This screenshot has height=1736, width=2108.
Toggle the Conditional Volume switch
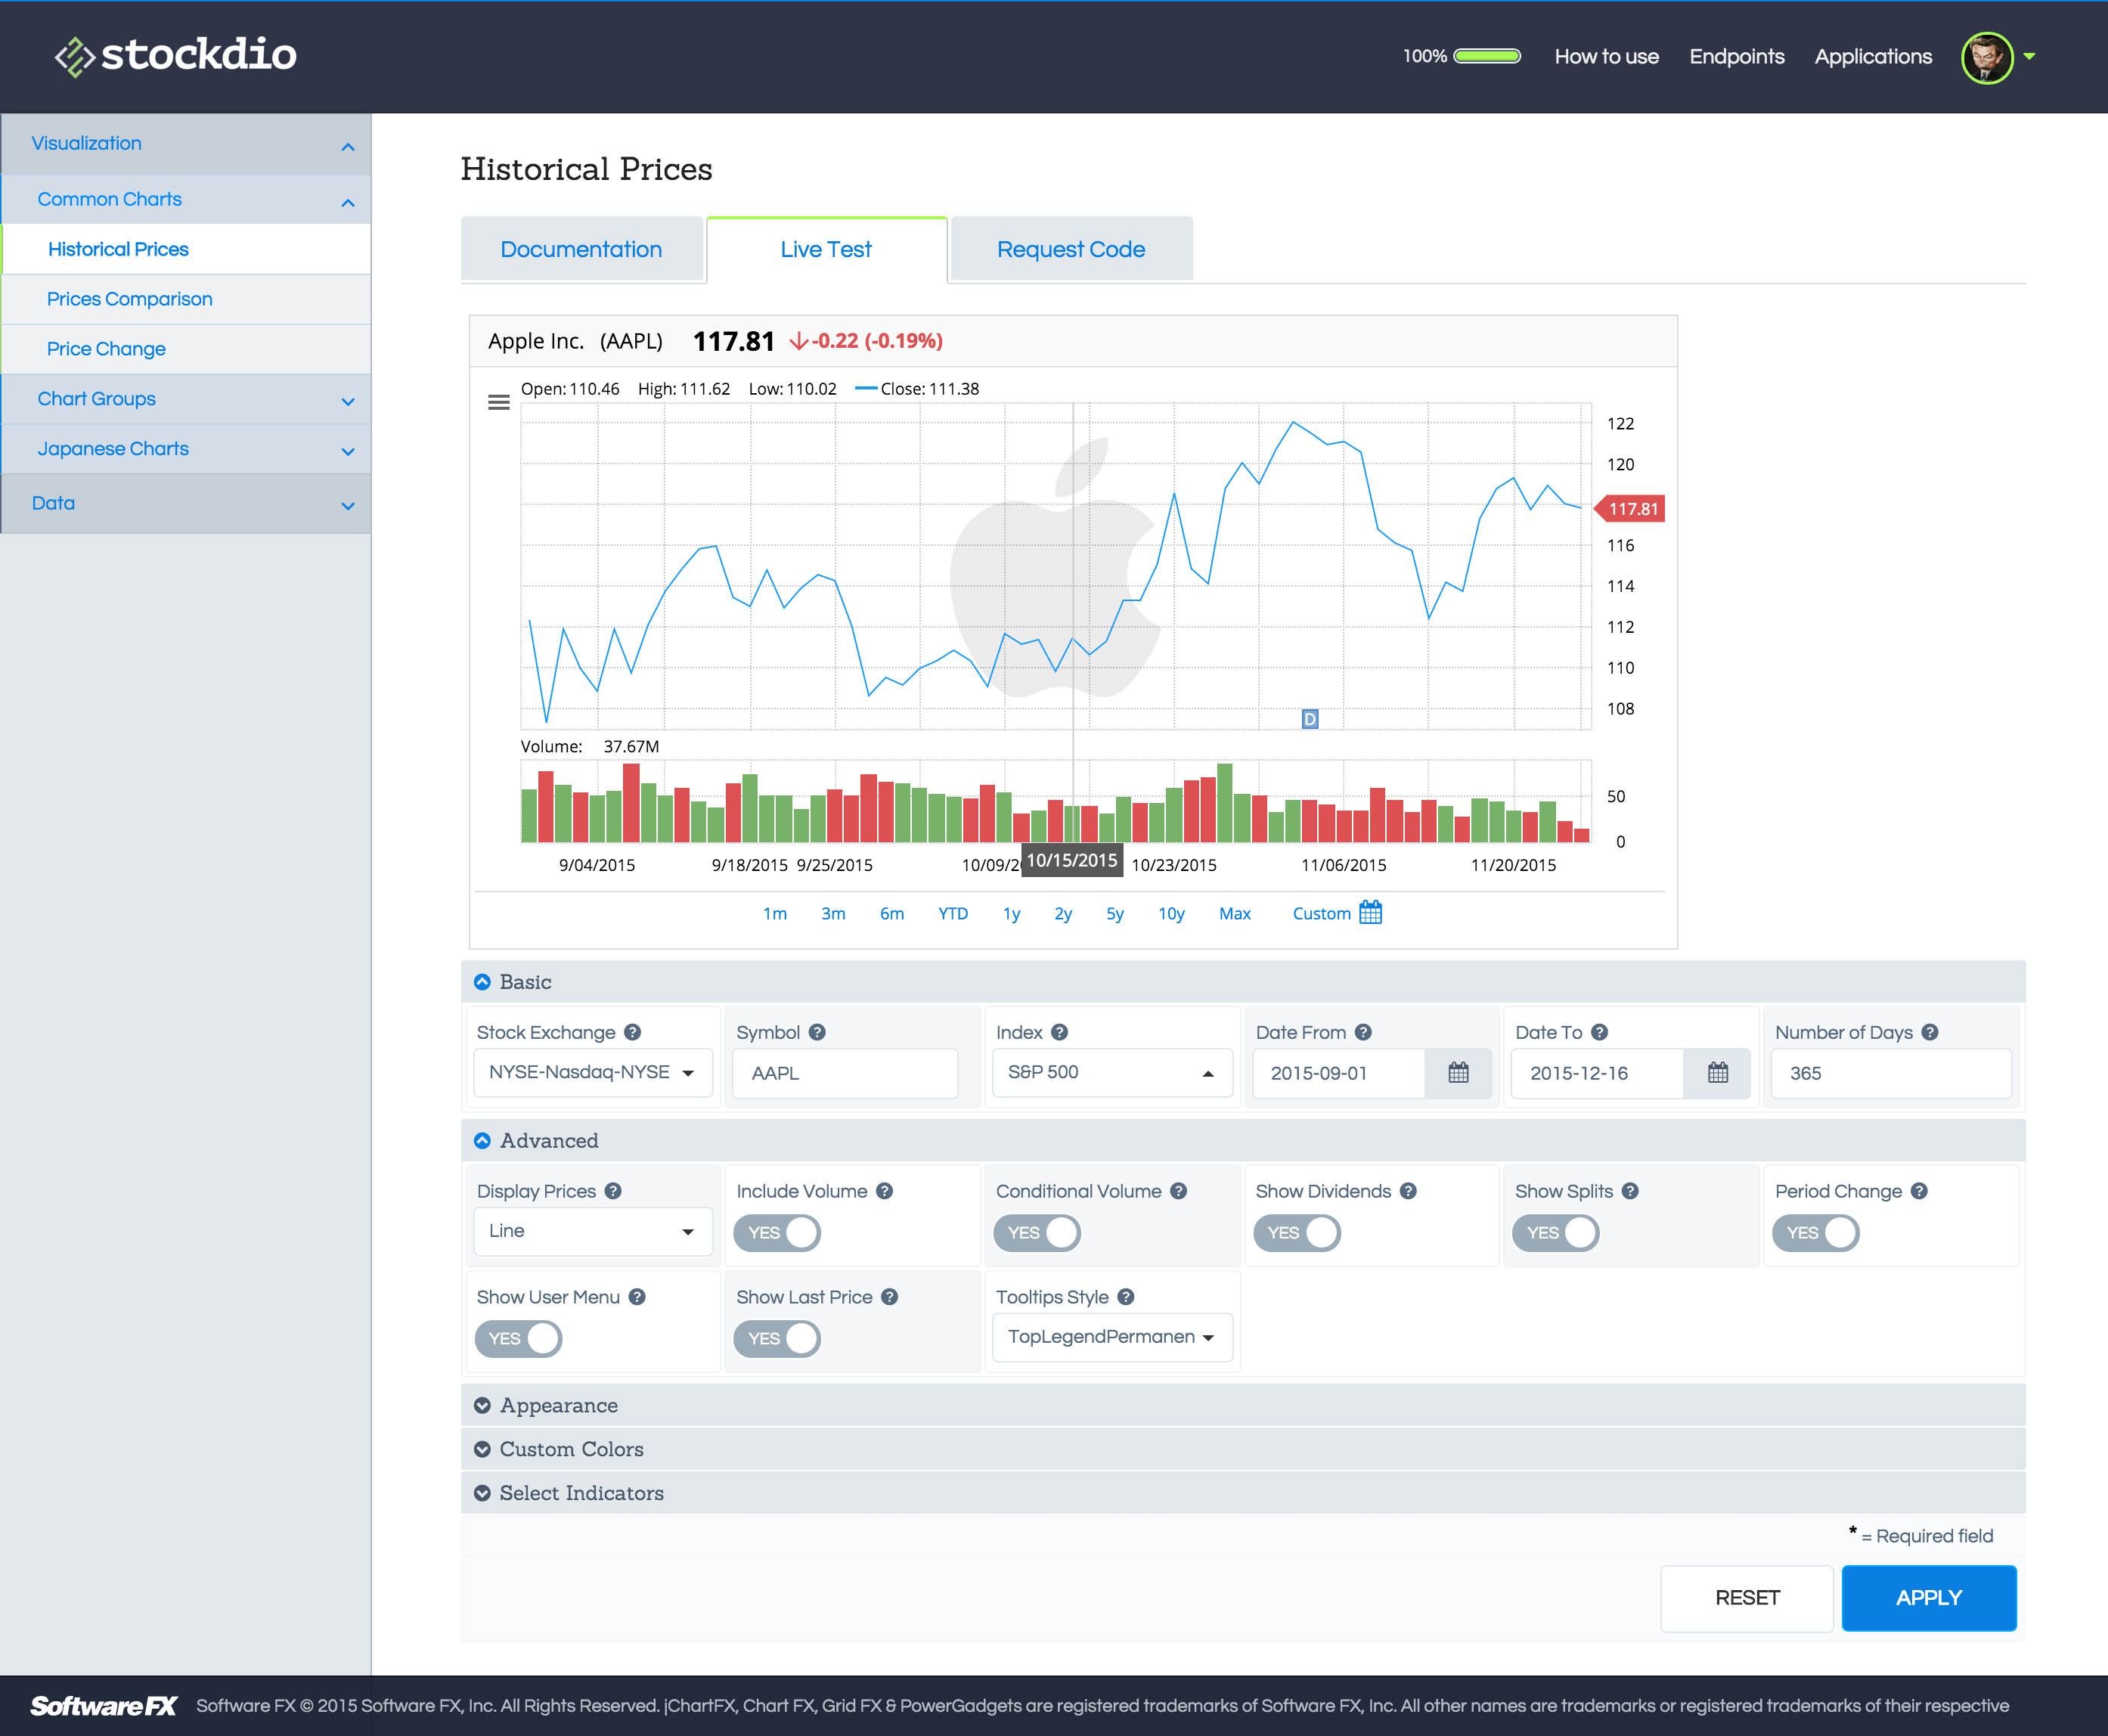[x=1037, y=1233]
